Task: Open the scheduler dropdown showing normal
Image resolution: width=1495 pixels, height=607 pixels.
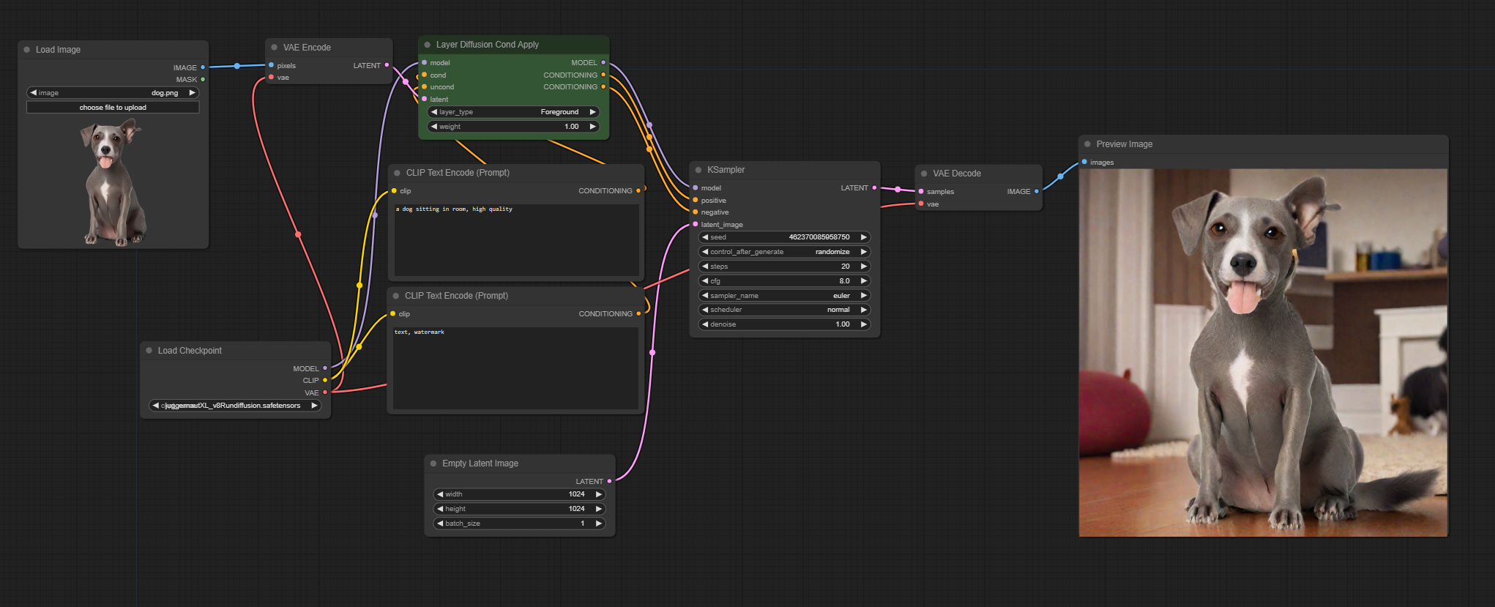Action: point(784,310)
